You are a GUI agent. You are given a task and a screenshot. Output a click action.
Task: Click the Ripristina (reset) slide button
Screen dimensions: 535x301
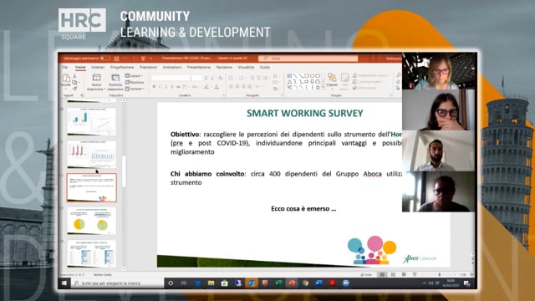[x=135, y=82]
